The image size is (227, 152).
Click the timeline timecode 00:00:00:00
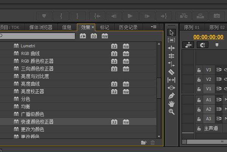pyautogui.click(x=208, y=37)
